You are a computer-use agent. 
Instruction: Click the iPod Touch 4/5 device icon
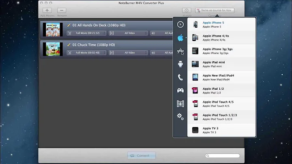195,104
